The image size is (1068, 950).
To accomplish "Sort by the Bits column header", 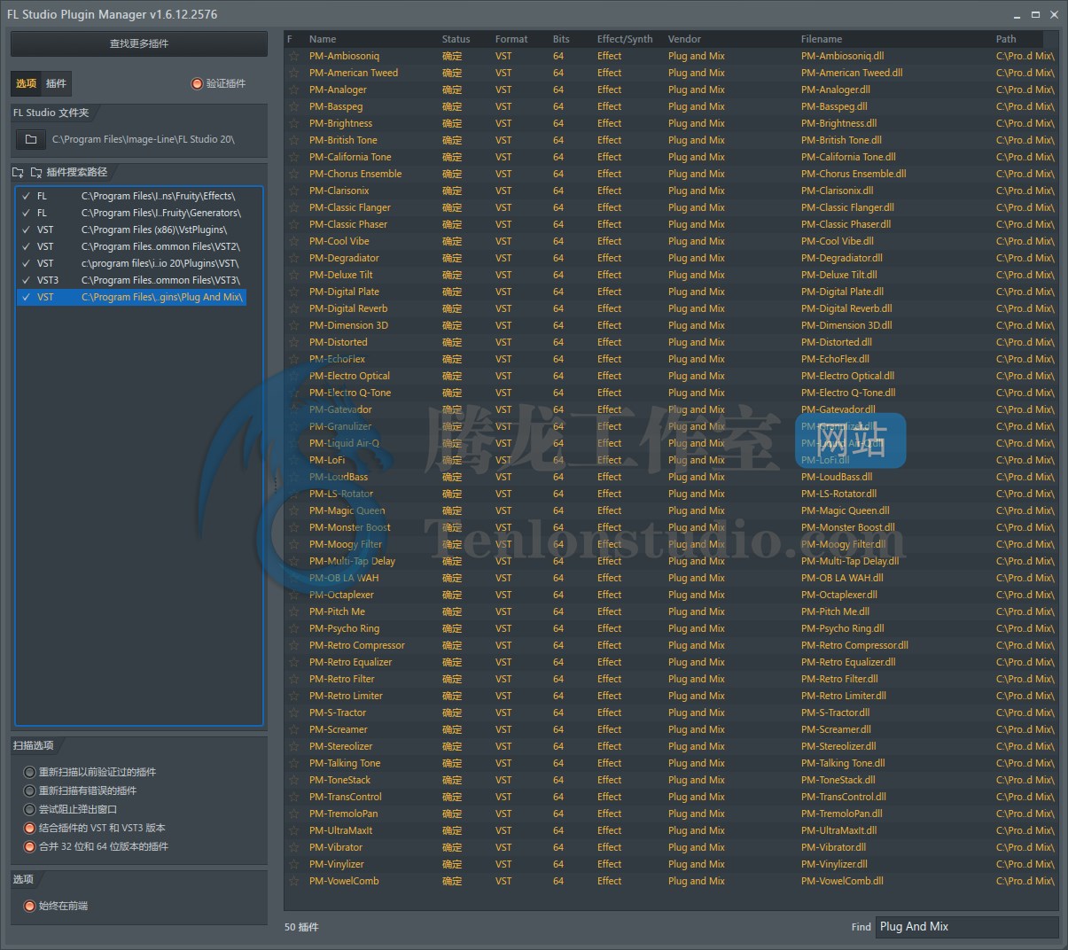I will [561, 39].
